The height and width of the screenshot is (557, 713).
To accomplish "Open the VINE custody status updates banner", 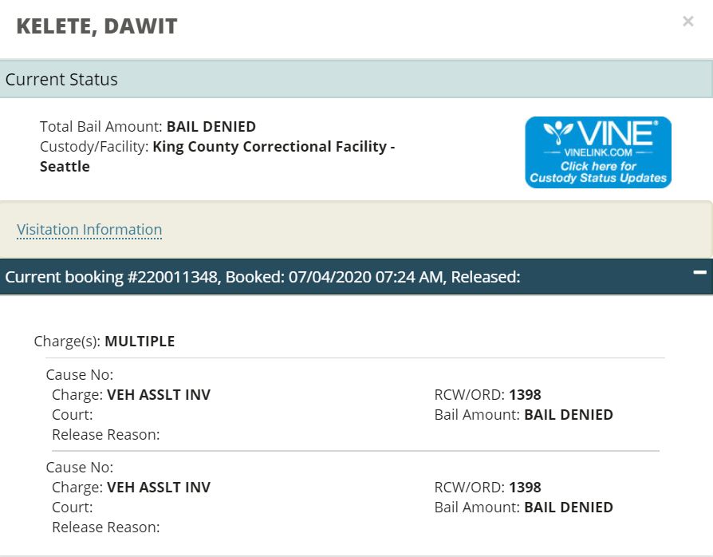I will [x=598, y=152].
